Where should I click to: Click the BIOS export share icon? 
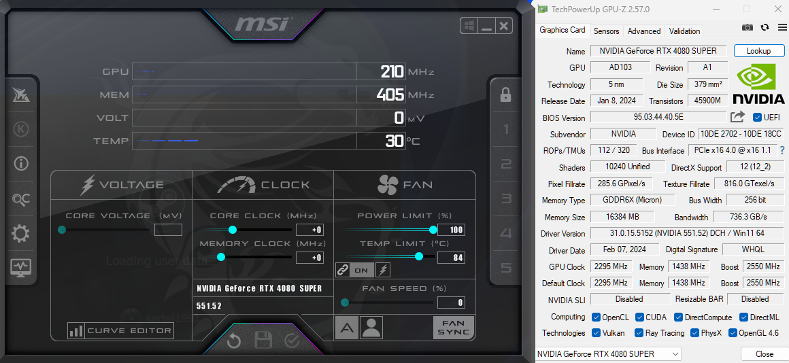[x=737, y=117]
